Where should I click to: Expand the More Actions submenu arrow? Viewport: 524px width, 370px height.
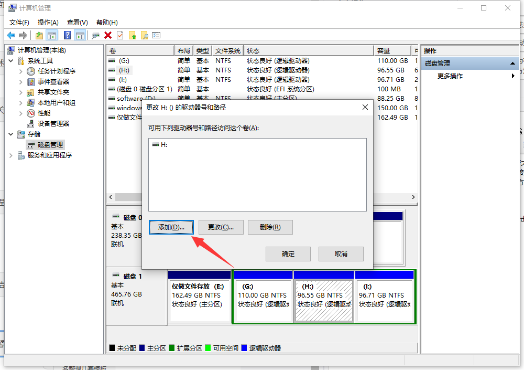click(x=513, y=76)
